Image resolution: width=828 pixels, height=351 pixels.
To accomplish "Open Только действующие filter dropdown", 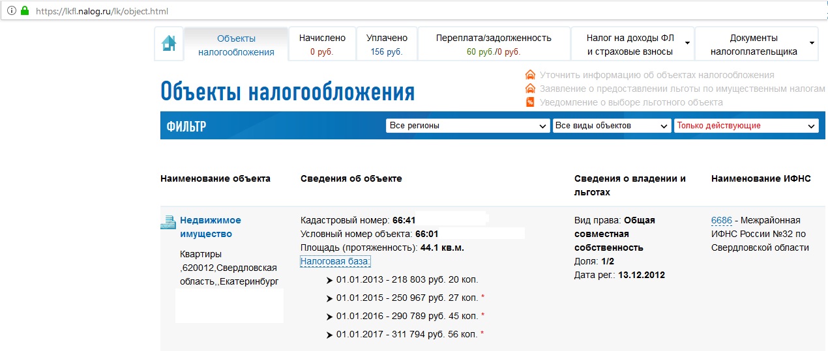I will (746, 126).
